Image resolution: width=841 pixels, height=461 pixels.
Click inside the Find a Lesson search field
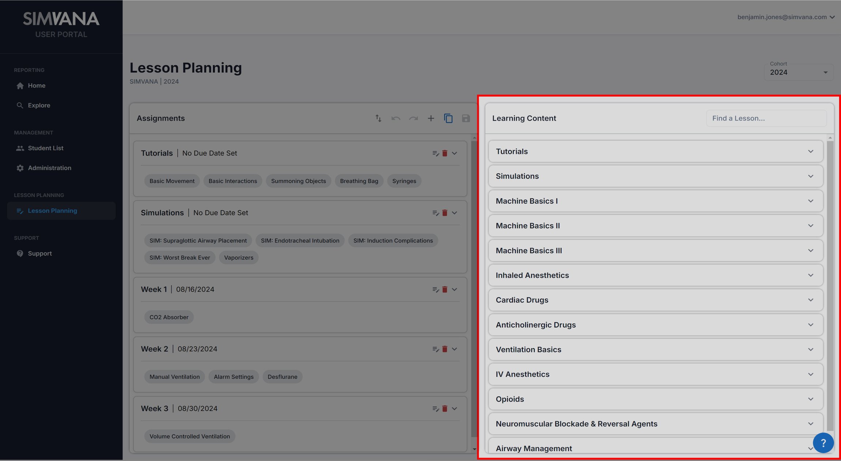click(x=766, y=118)
